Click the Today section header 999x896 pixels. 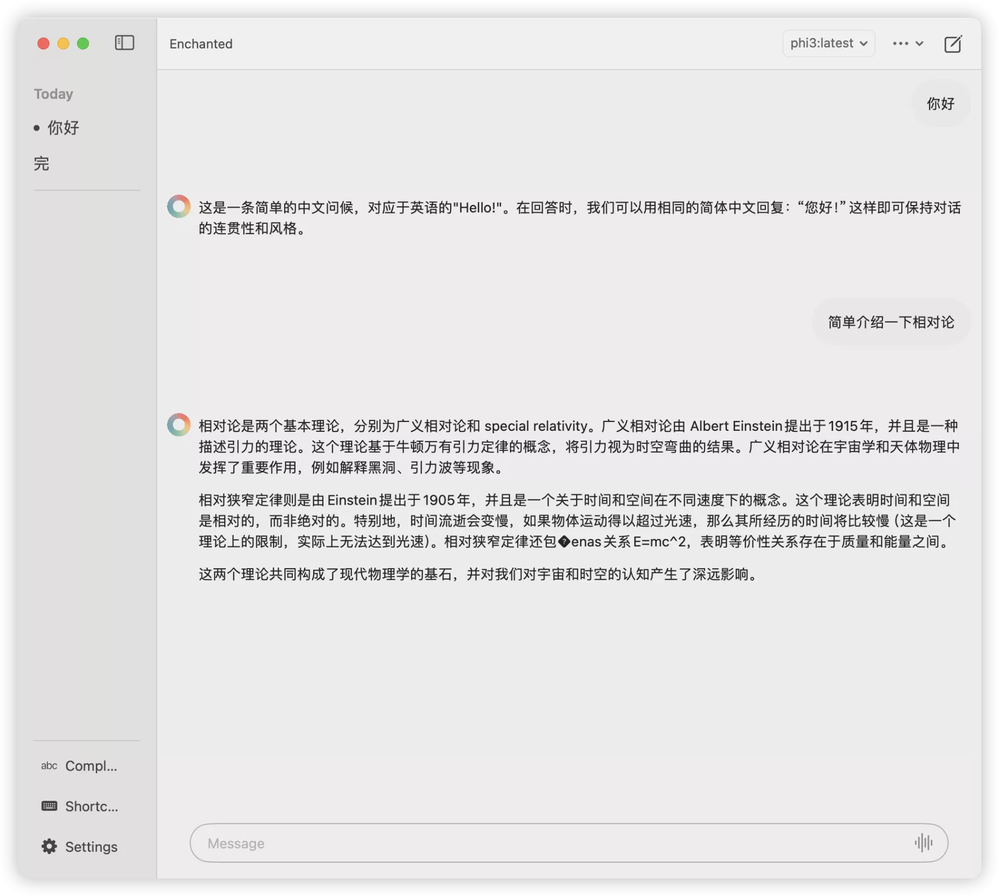tap(54, 94)
